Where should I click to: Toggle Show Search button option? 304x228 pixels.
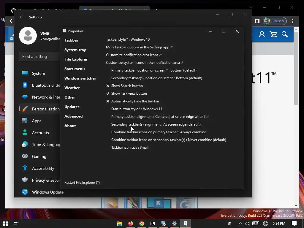(124, 86)
